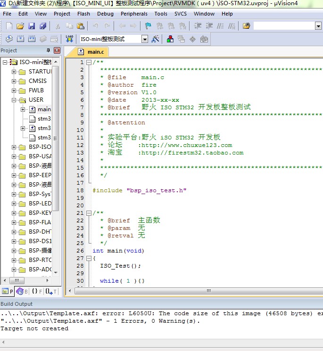Open the Peripherals menu
Screen dimensions: 323x351
(x=134, y=14)
